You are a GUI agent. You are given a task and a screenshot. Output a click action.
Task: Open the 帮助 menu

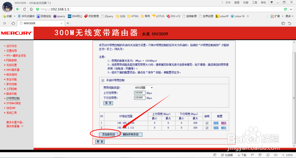click(263, 2)
